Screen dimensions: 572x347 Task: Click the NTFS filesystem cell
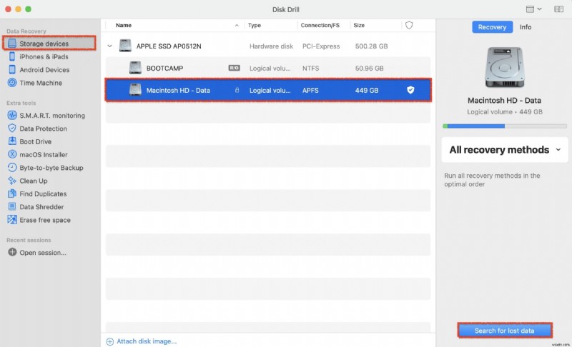(x=310, y=68)
